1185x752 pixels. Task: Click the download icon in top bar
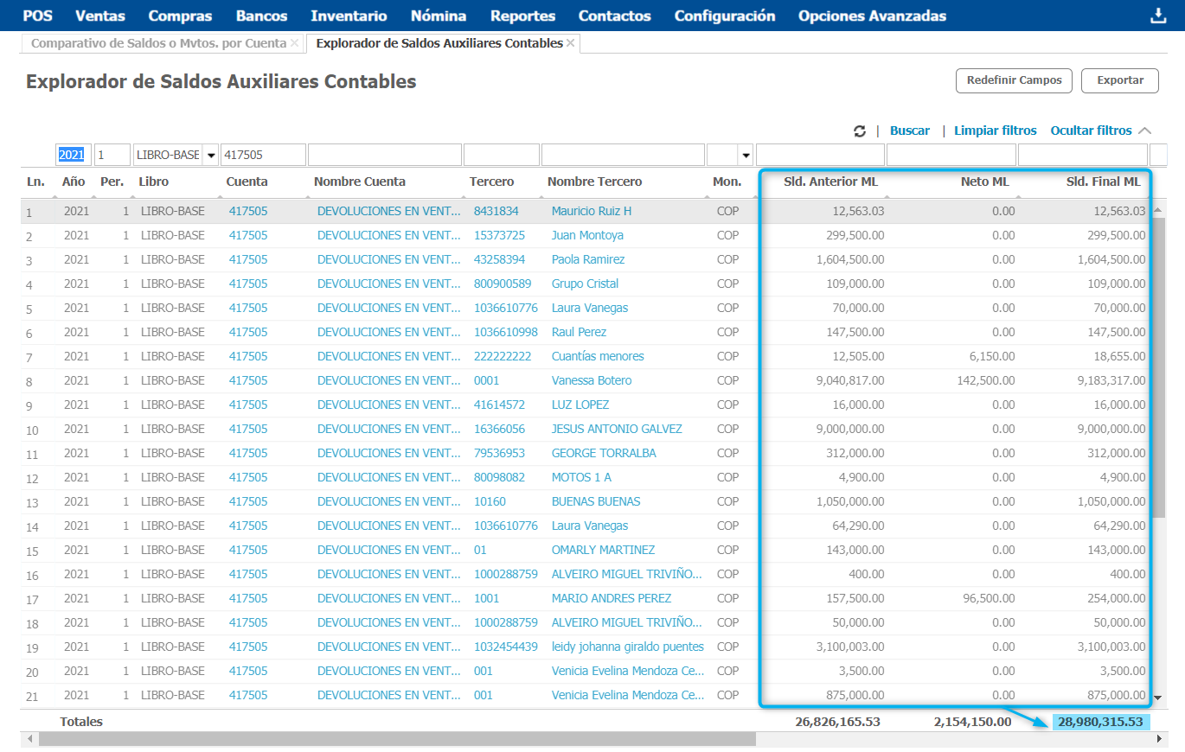(x=1157, y=16)
